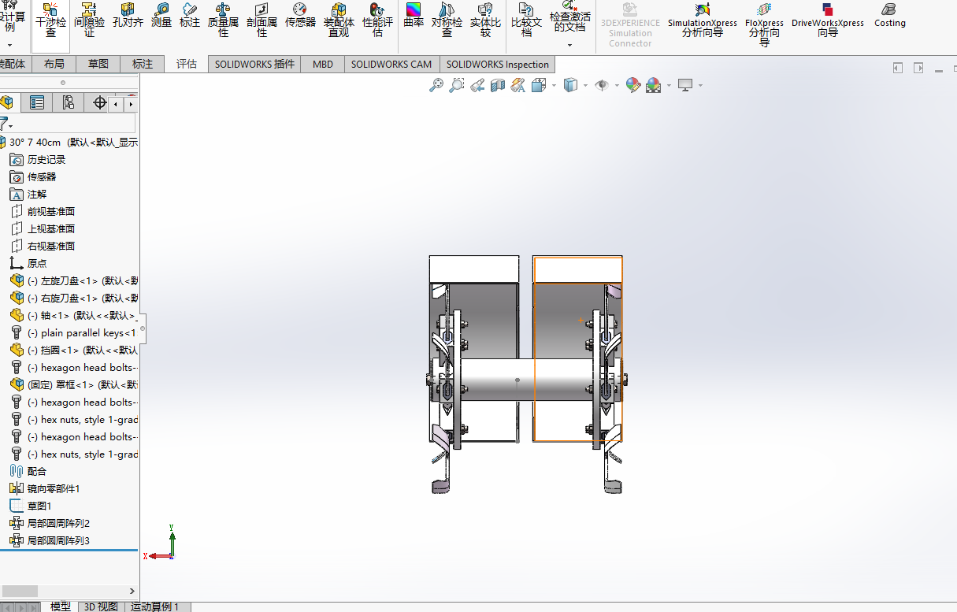This screenshot has height=612, width=957.
Task: Click the 传感器 sensor tool
Action: tap(300, 16)
